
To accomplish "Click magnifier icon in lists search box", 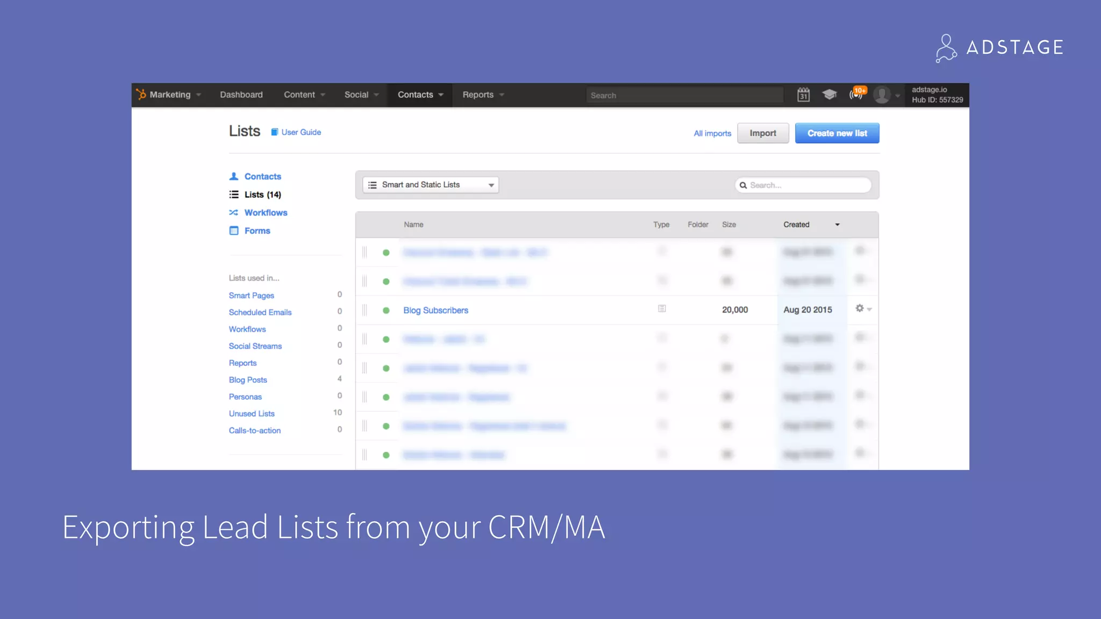I will [743, 185].
